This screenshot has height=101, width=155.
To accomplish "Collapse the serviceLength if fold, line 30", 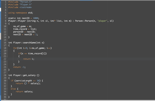I will tap(7, 81).
